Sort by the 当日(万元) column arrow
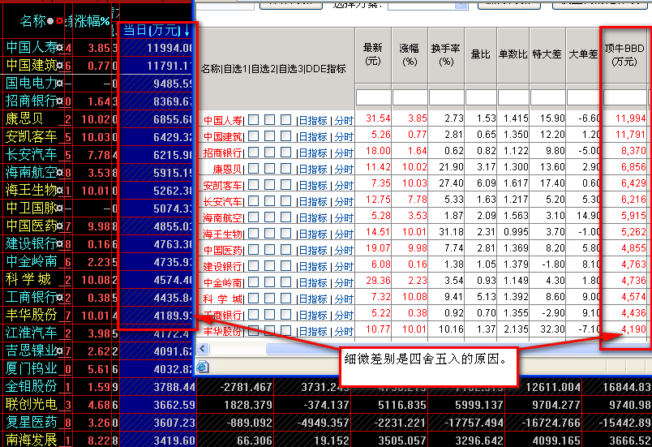652x447 pixels. coord(187,30)
